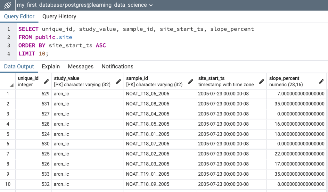Select row 1 via its row number
Viewport: 328px width, 192px height.
(x=8, y=94)
